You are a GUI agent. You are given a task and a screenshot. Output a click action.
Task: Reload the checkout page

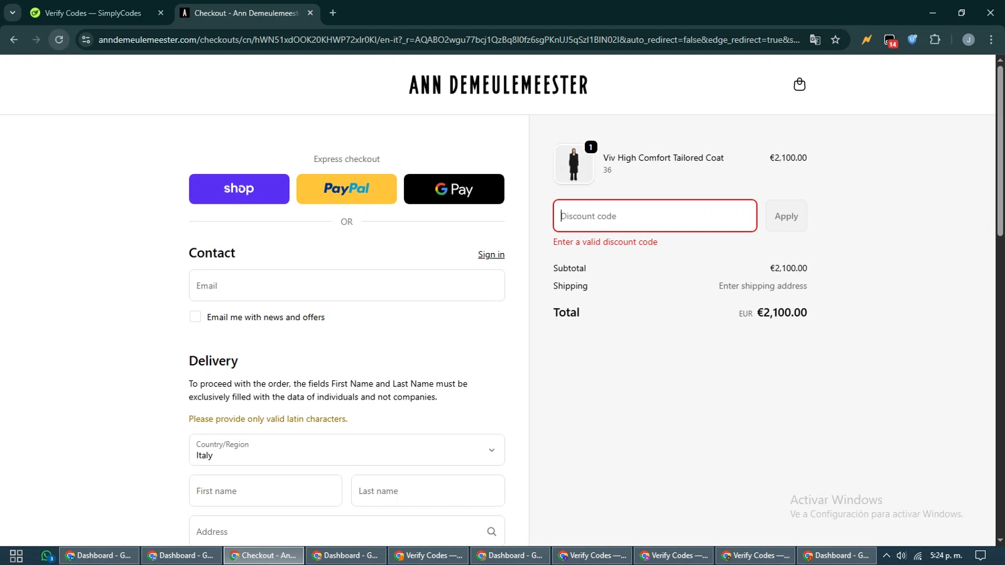pos(59,39)
